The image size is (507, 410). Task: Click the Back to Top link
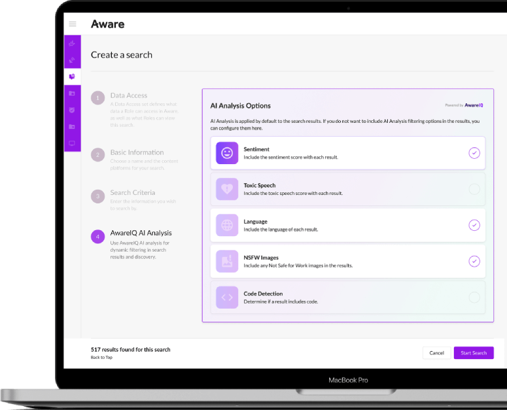click(101, 357)
